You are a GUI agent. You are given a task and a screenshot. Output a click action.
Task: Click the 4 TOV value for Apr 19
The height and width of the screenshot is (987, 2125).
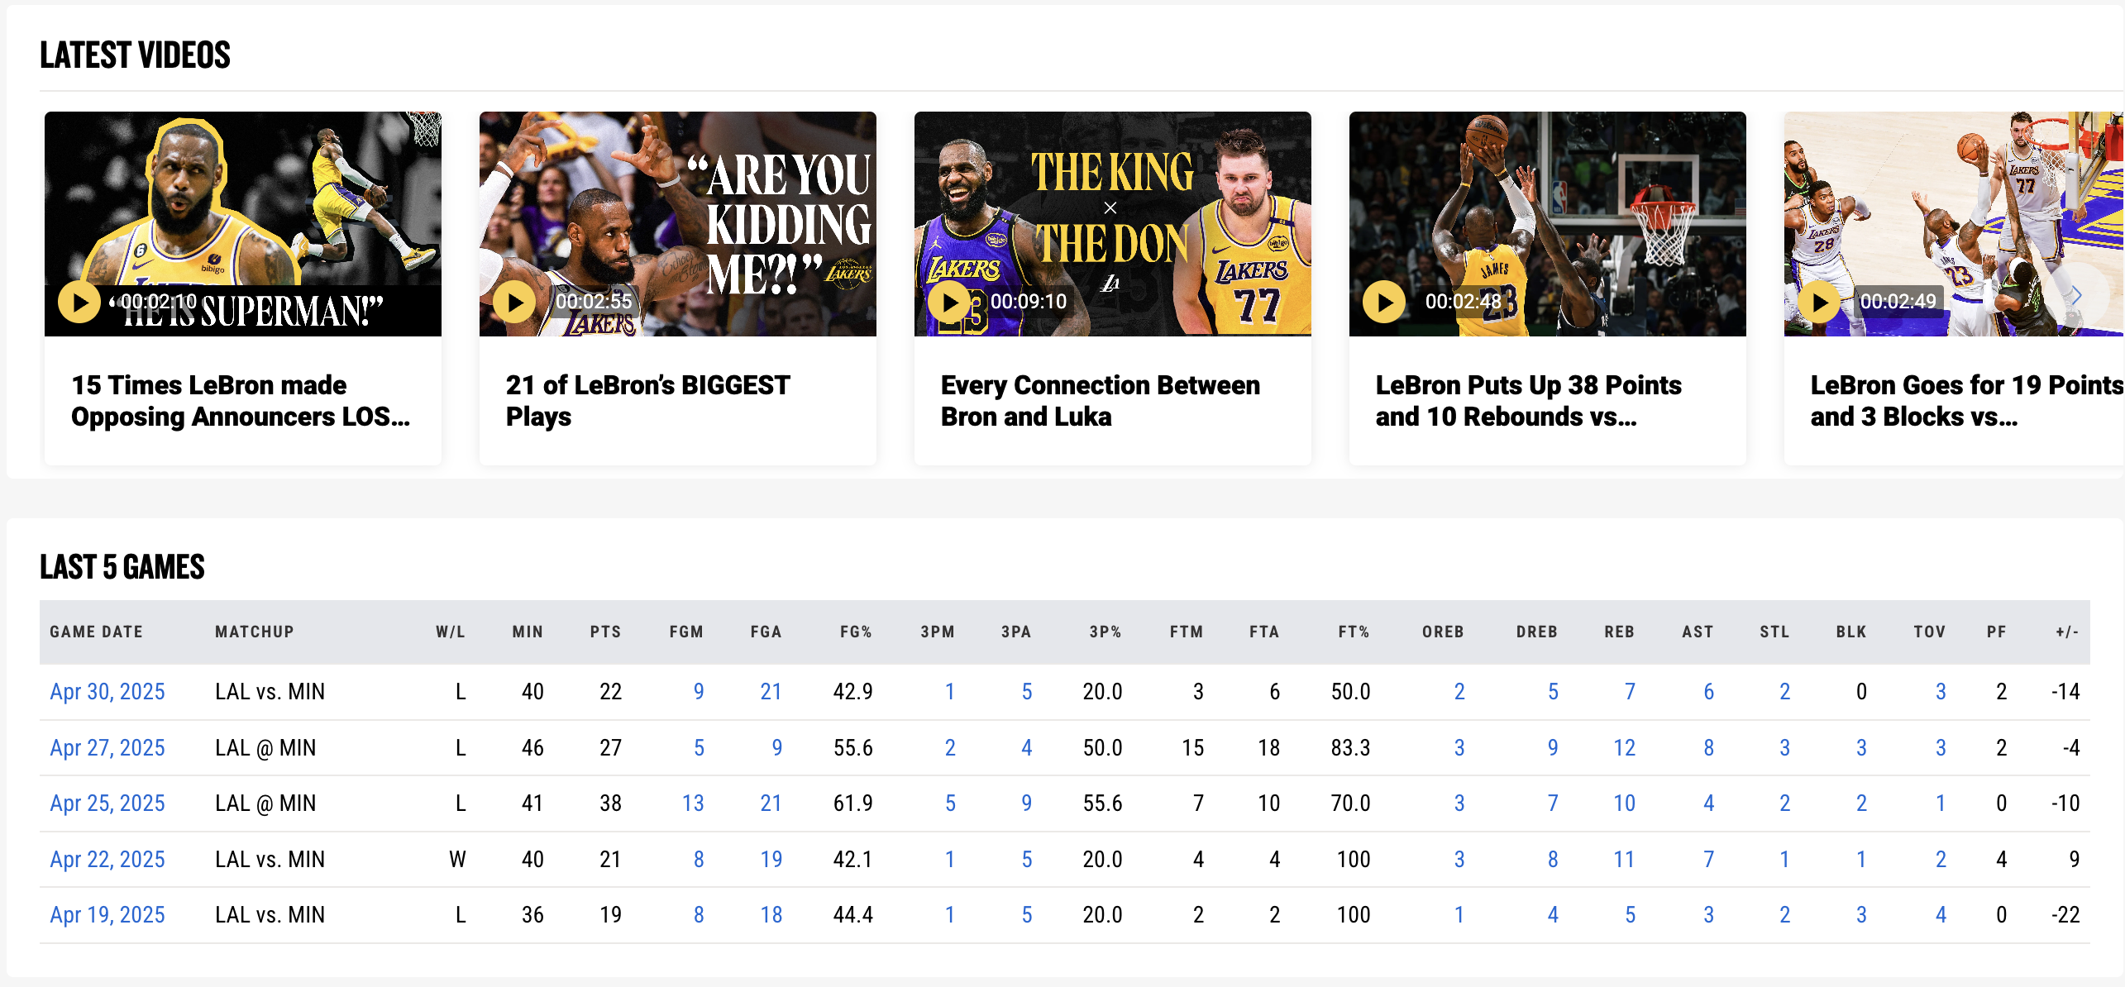click(x=1940, y=915)
